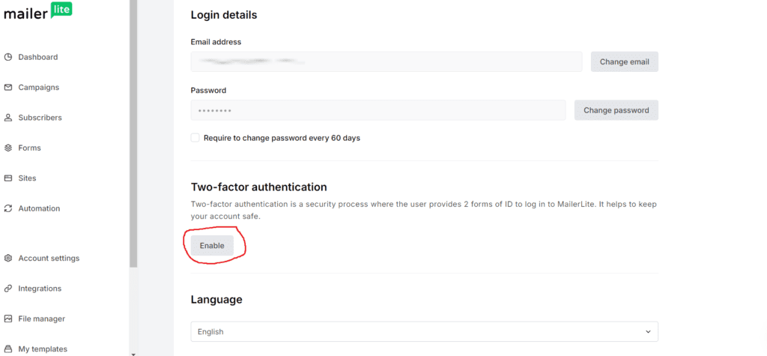Click the Campaigns envelope icon
Viewport: 767px width, 356px height.
8,88
